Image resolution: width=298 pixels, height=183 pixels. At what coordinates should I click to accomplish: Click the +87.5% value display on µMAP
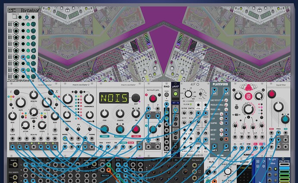click(175, 102)
